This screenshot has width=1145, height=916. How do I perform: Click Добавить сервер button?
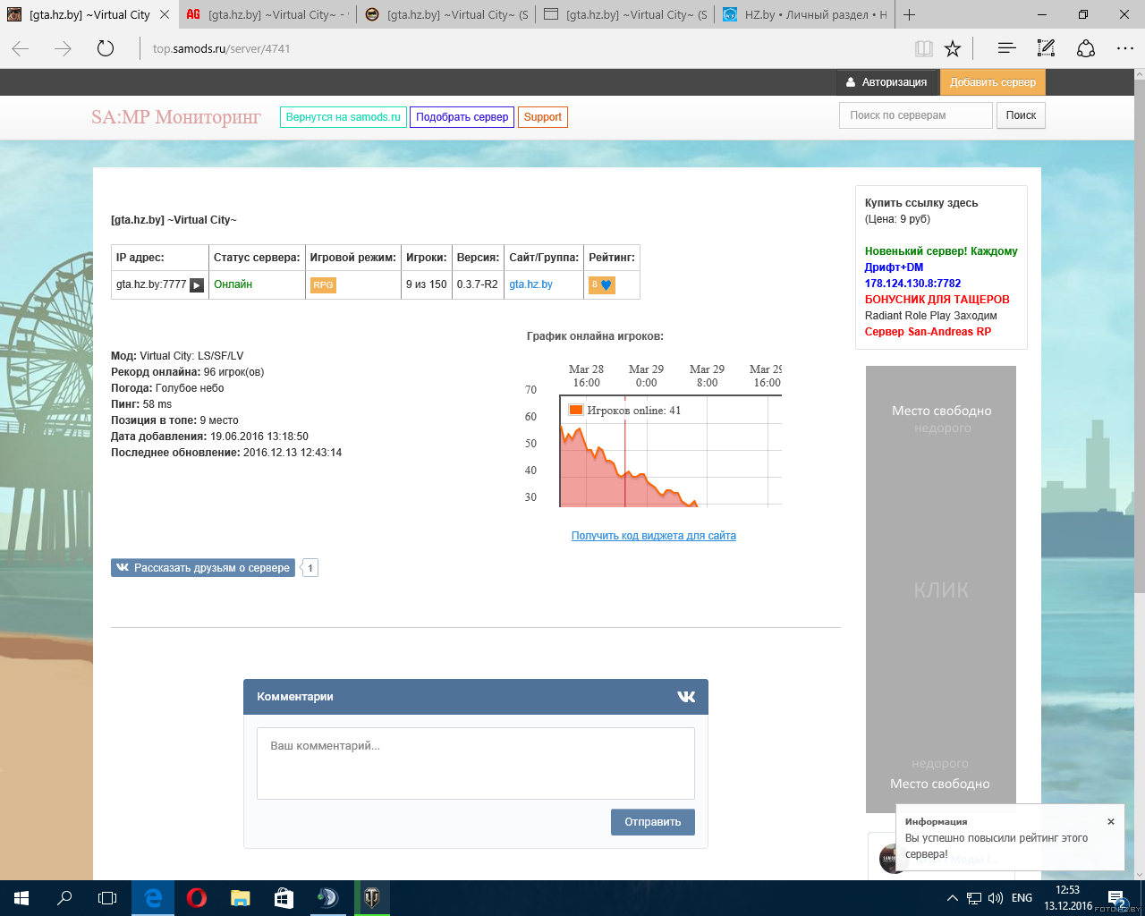[992, 82]
